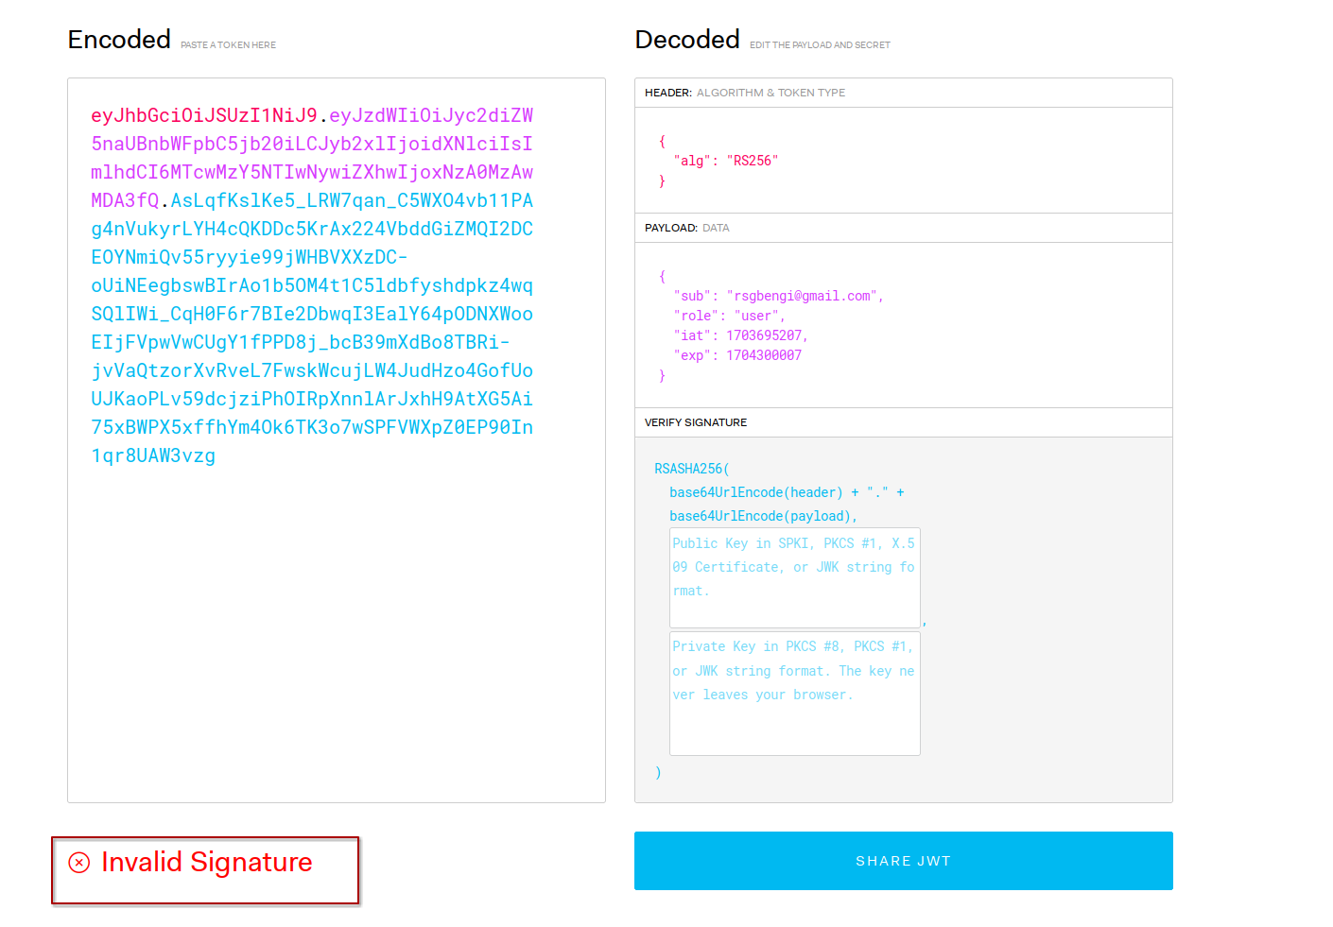The height and width of the screenshot is (927, 1333).
Task: Click the Decoded section heading
Action: (x=687, y=40)
